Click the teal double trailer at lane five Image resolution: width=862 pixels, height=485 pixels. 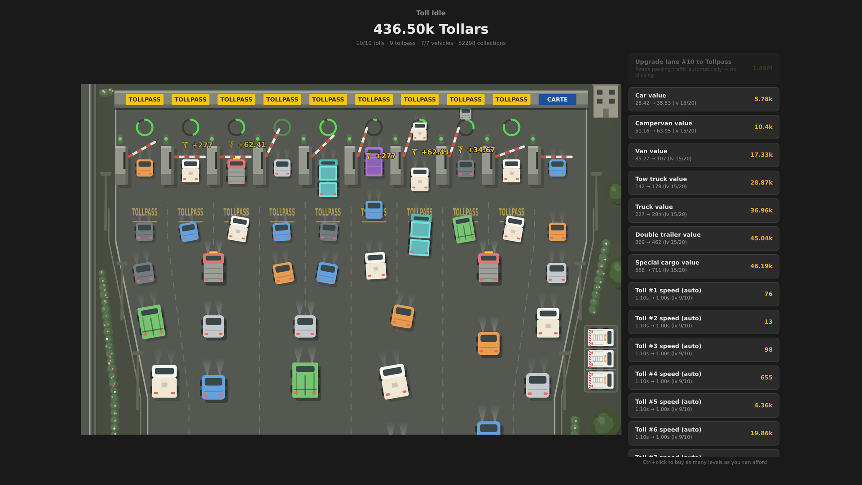[x=328, y=178]
